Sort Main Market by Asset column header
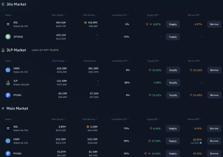Screen dimensions: 223x157 (9, 119)
